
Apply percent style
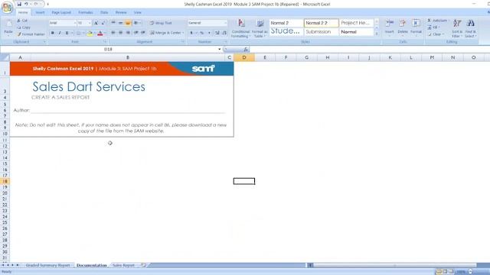pos(201,33)
